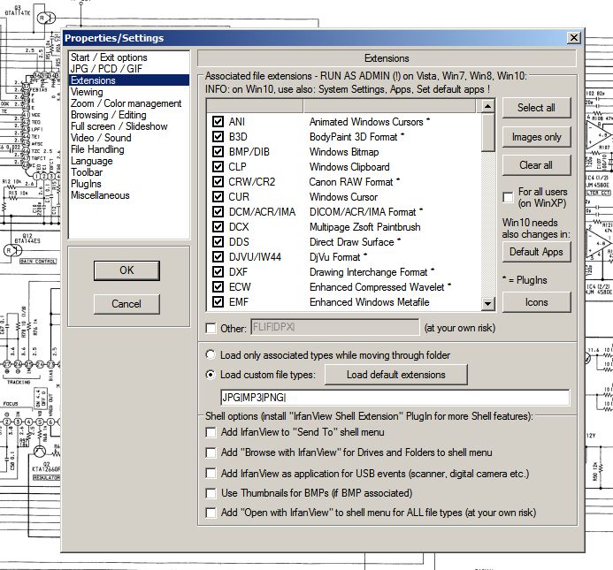
Task: Open the PlugIns settings category
Action: tap(128, 184)
